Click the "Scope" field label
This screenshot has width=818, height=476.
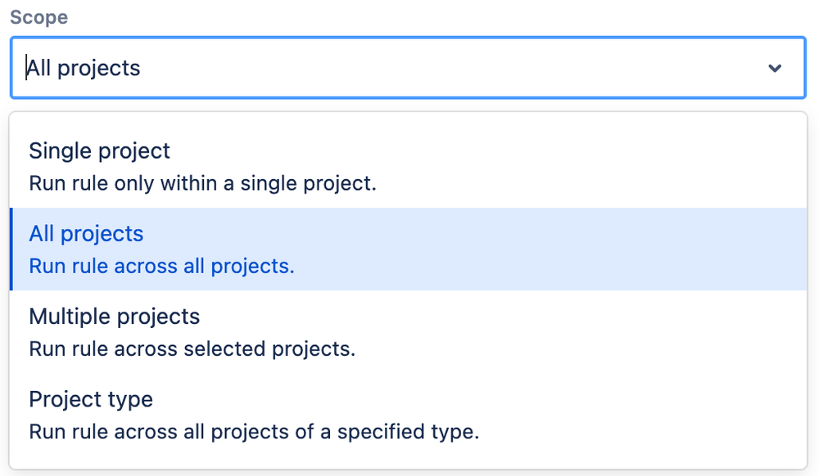(x=39, y=17)
